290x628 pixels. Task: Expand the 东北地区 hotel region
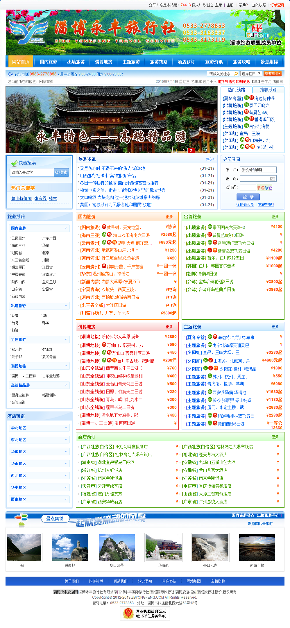coord(39,440)
